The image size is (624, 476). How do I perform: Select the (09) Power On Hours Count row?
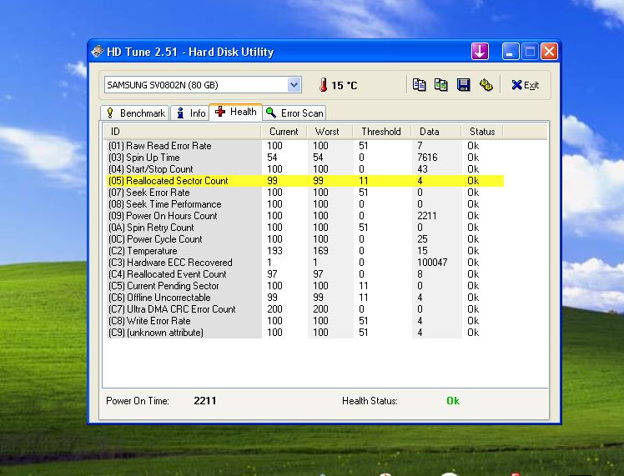305,216
